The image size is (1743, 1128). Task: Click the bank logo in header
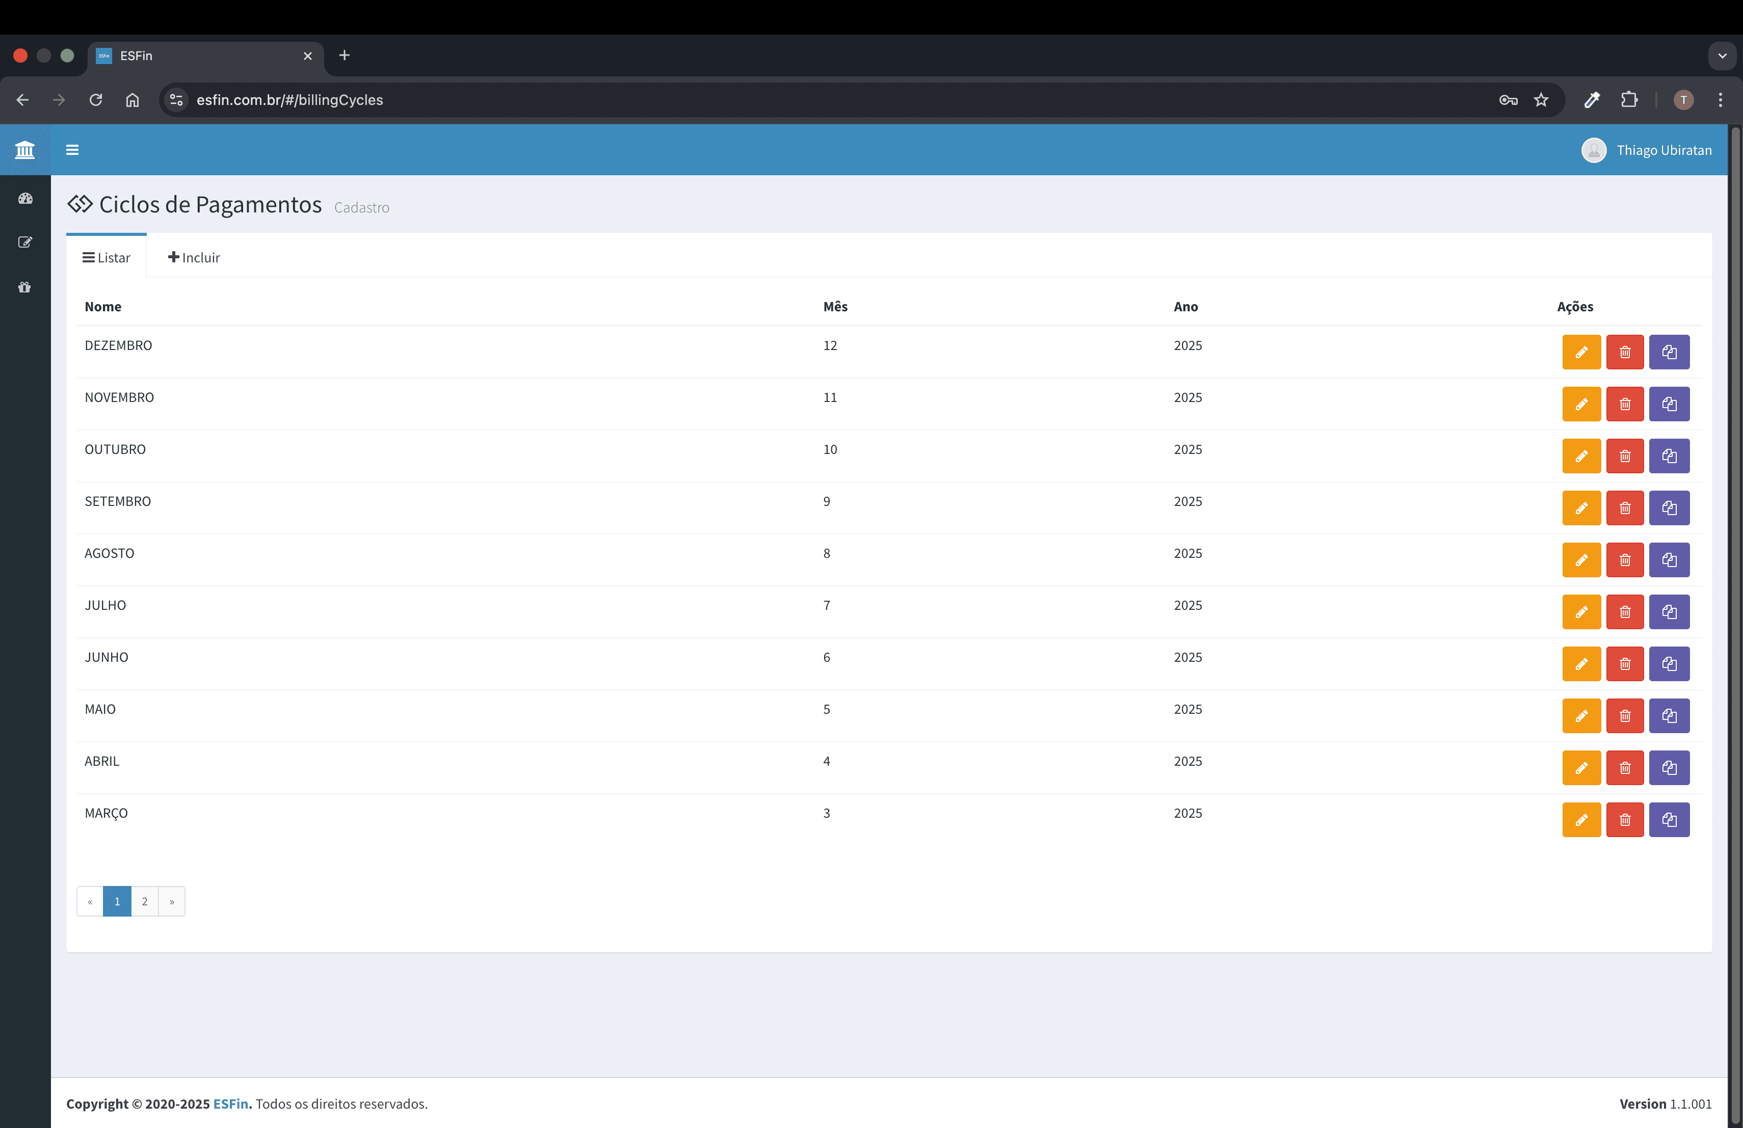[x=25, y=150]
